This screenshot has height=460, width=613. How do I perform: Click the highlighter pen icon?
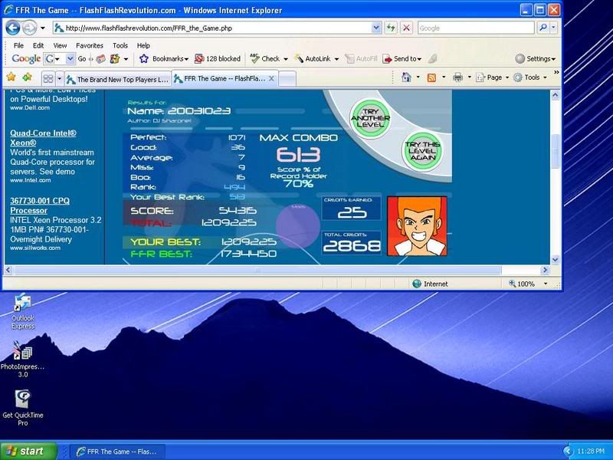coord(432,59)
